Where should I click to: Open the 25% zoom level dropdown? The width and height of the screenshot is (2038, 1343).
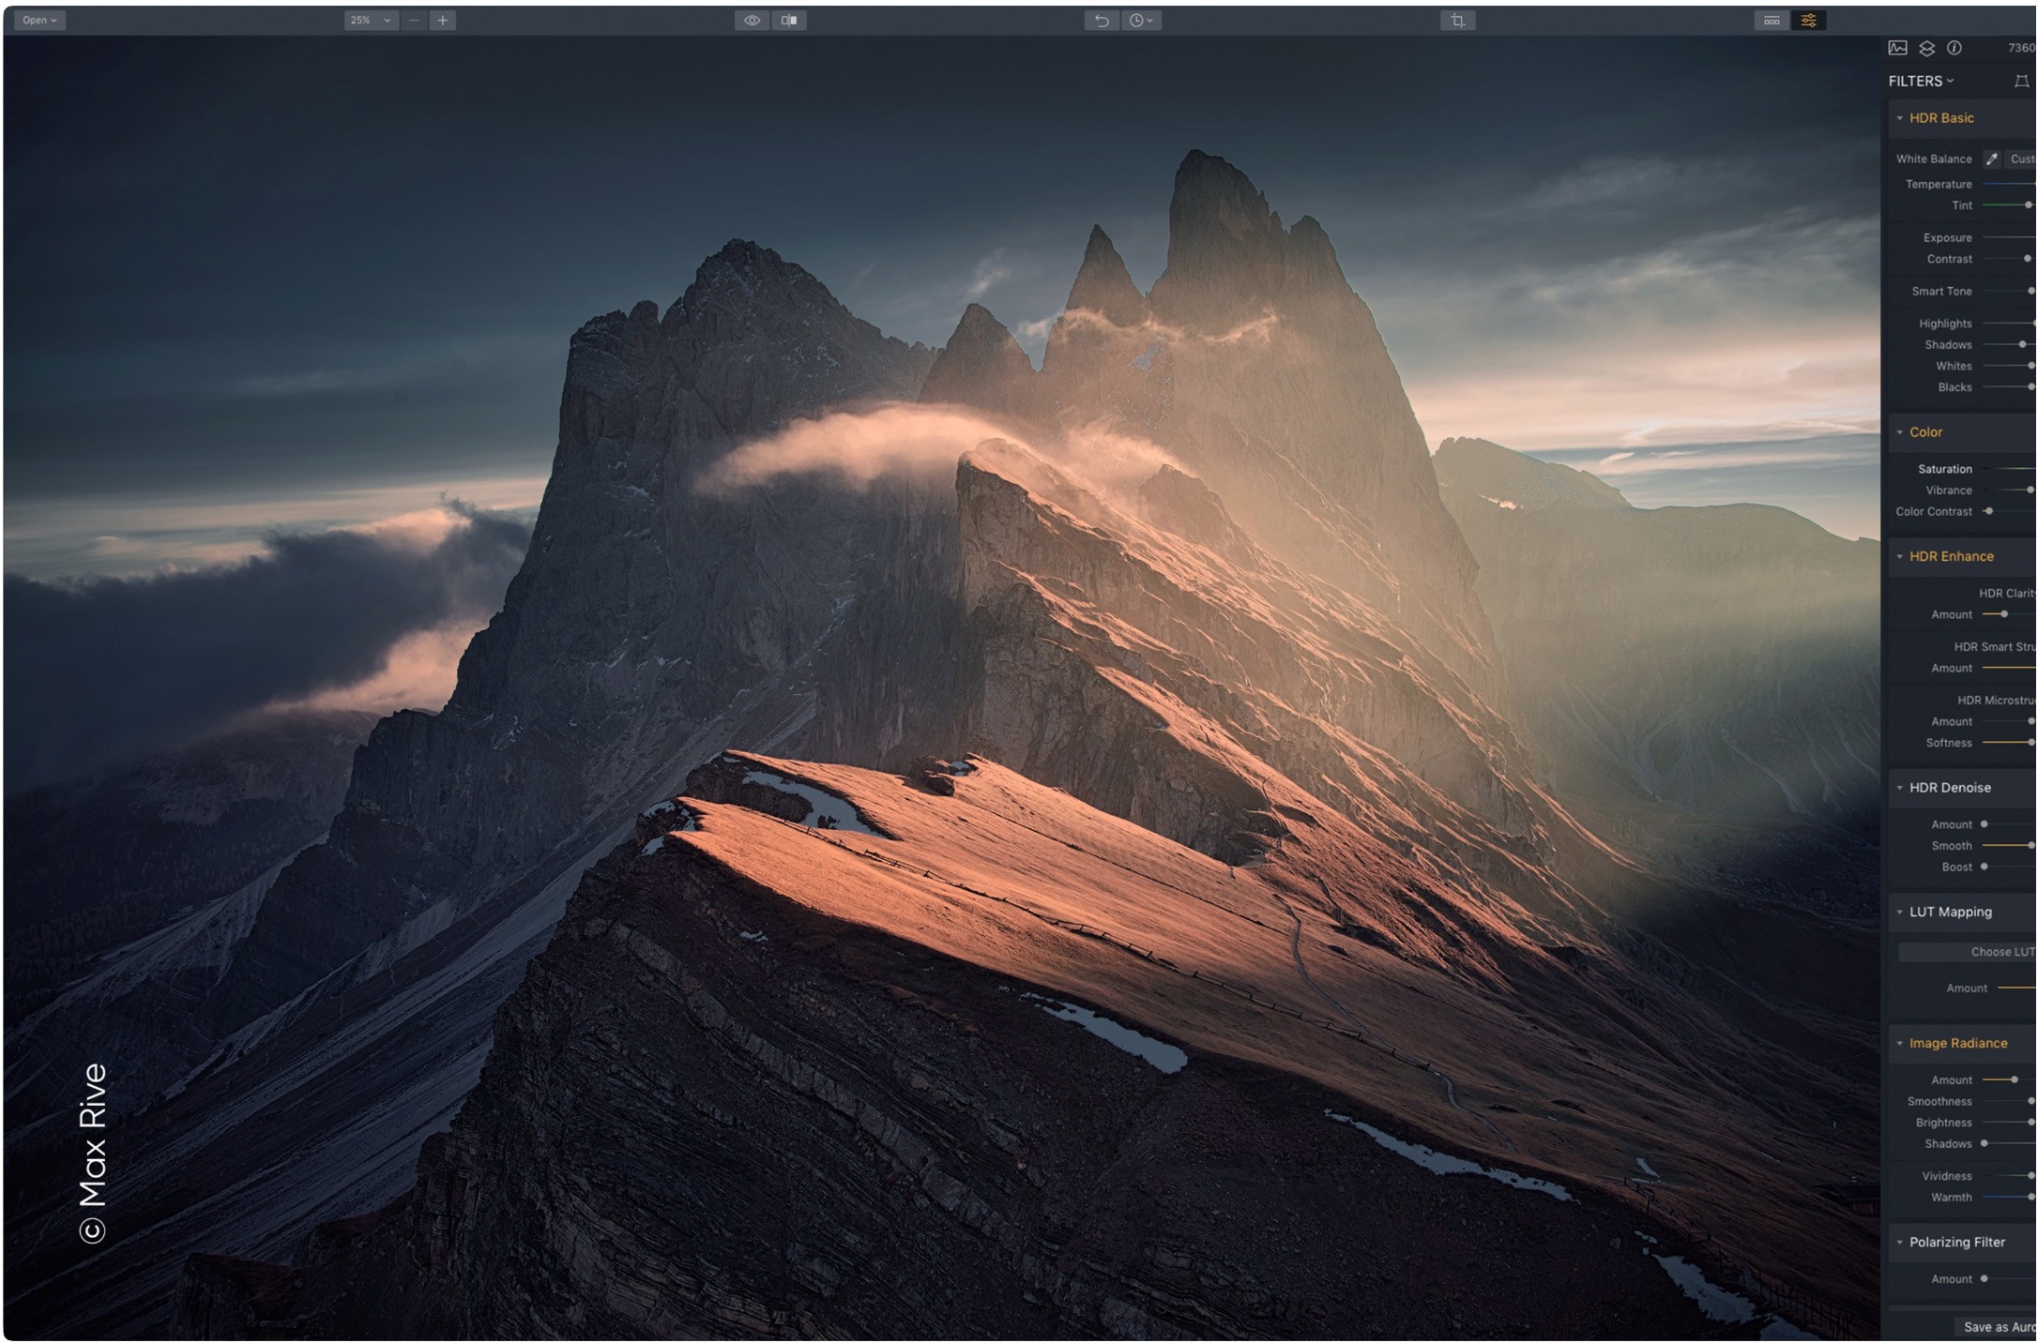pos(371,20)
